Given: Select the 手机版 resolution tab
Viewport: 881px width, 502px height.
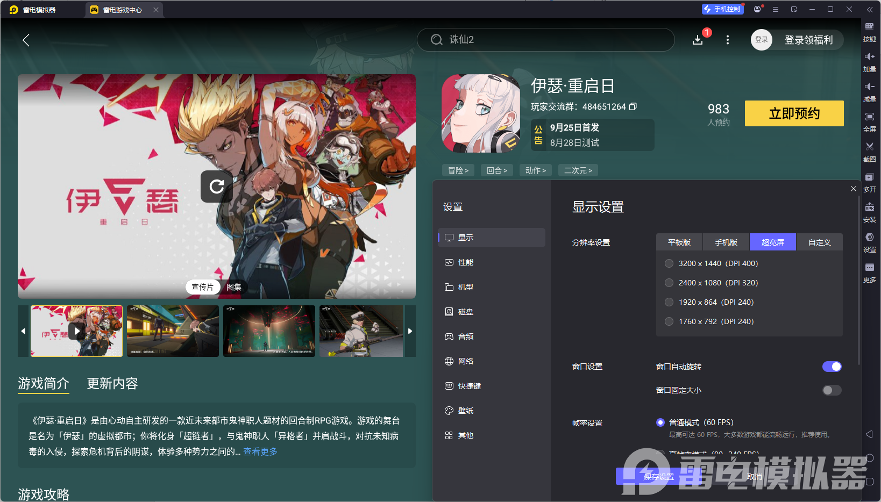Looking at the screenshot, I should pos(726,242).
